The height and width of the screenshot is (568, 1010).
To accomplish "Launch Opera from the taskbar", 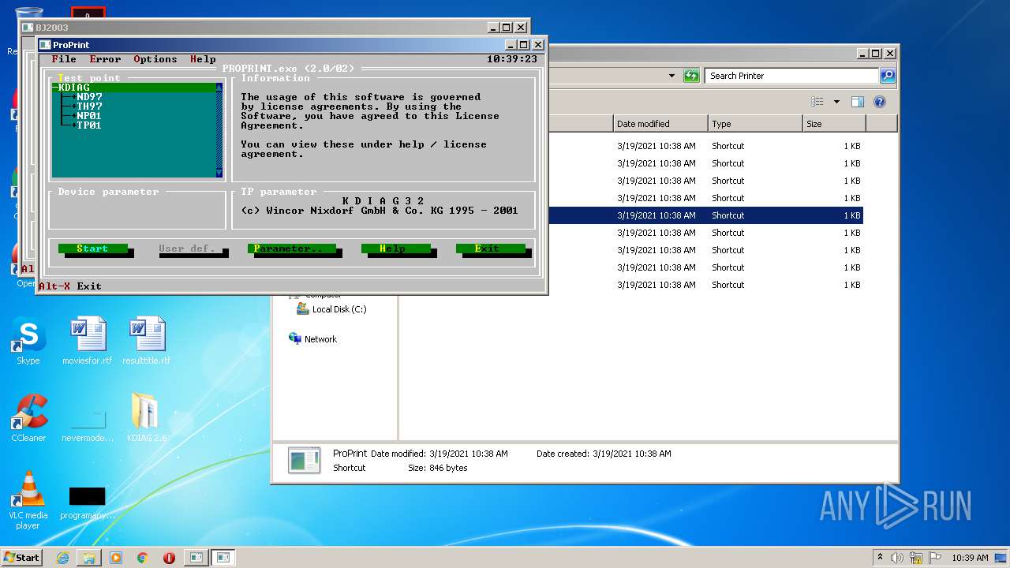I will pos(169,558).
